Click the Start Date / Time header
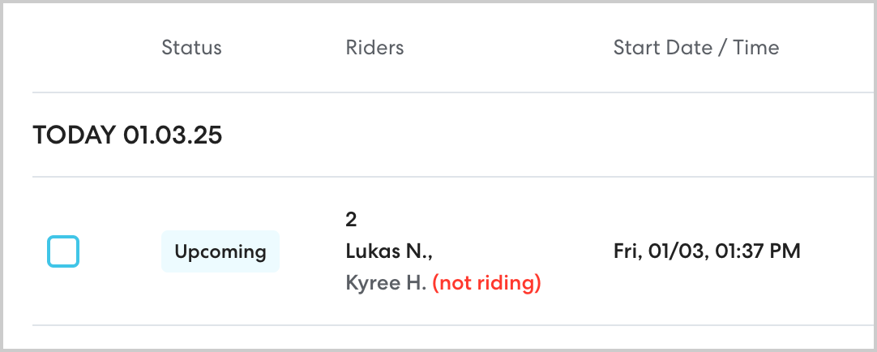 pos(695,48)
